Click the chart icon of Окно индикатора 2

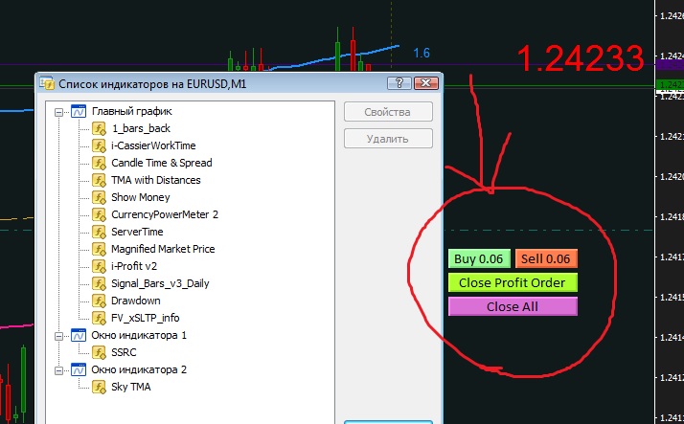coord(79,369)
